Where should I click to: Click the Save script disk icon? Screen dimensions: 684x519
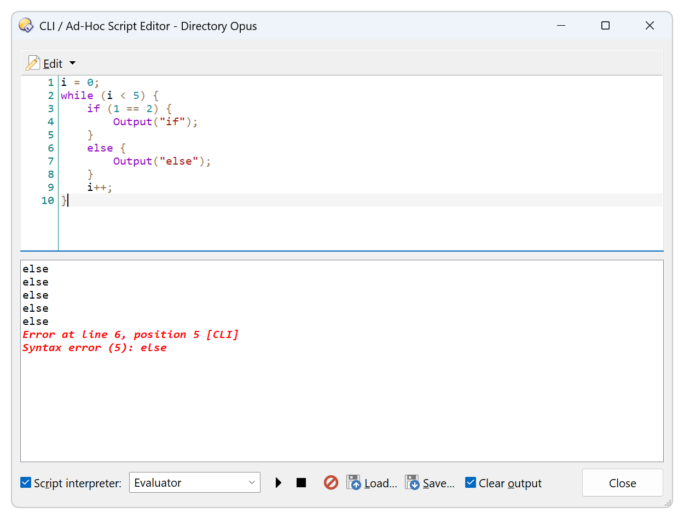click(x=412, y=483)
